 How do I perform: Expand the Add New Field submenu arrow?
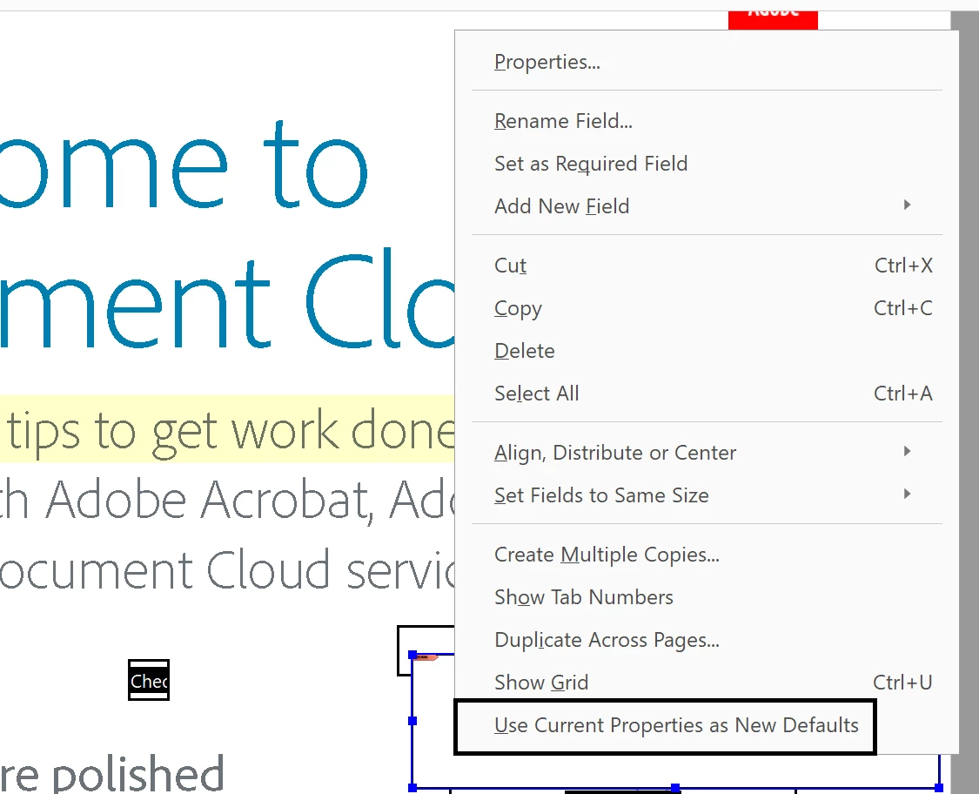907,205
